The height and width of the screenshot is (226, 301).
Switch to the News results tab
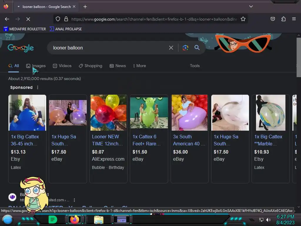click(x=118, y=66)
